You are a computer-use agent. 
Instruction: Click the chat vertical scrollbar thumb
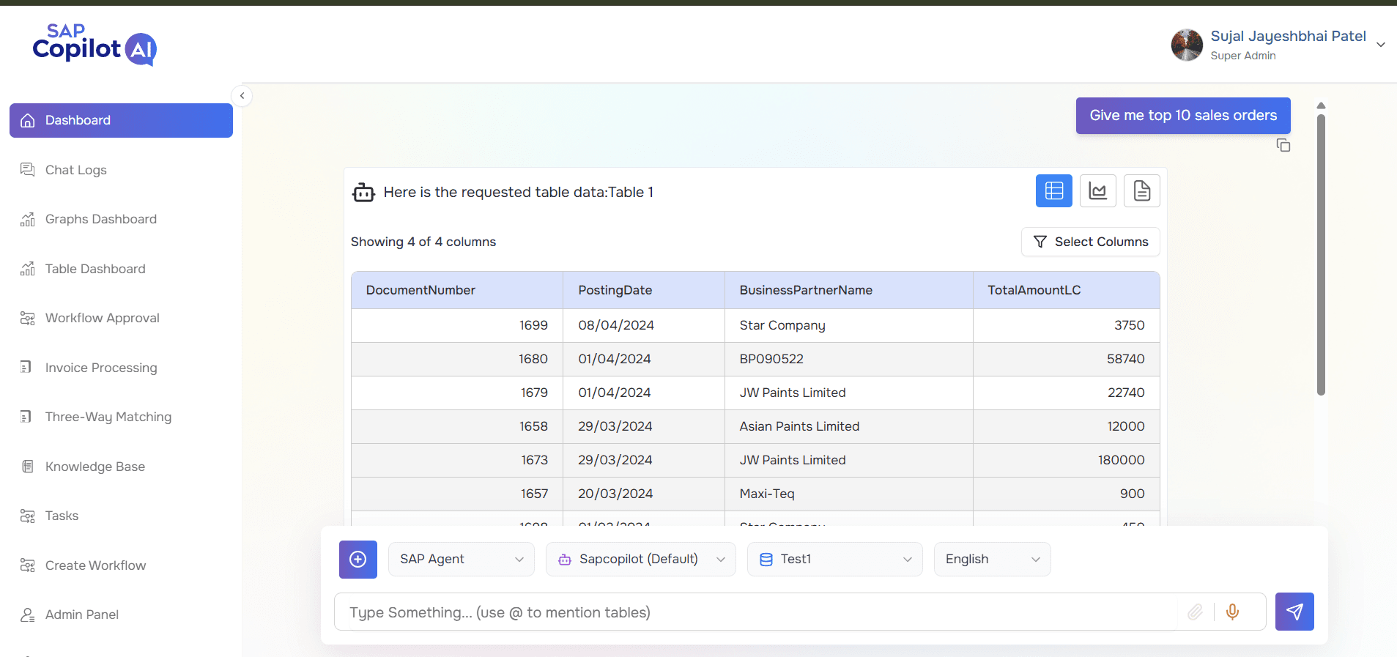point(1321,255)
